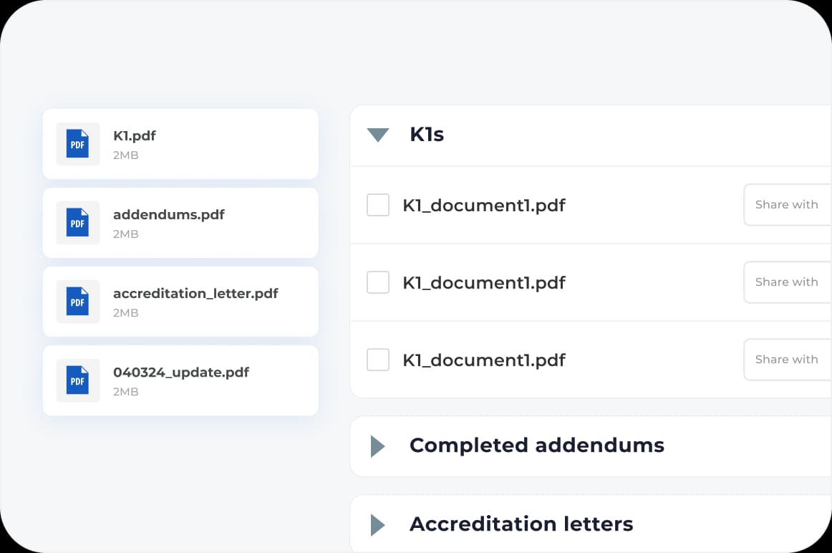Click the PDF icon on K1.pdf
The width and height of the screenshot is (832, 553).
[x=77, y=144]
